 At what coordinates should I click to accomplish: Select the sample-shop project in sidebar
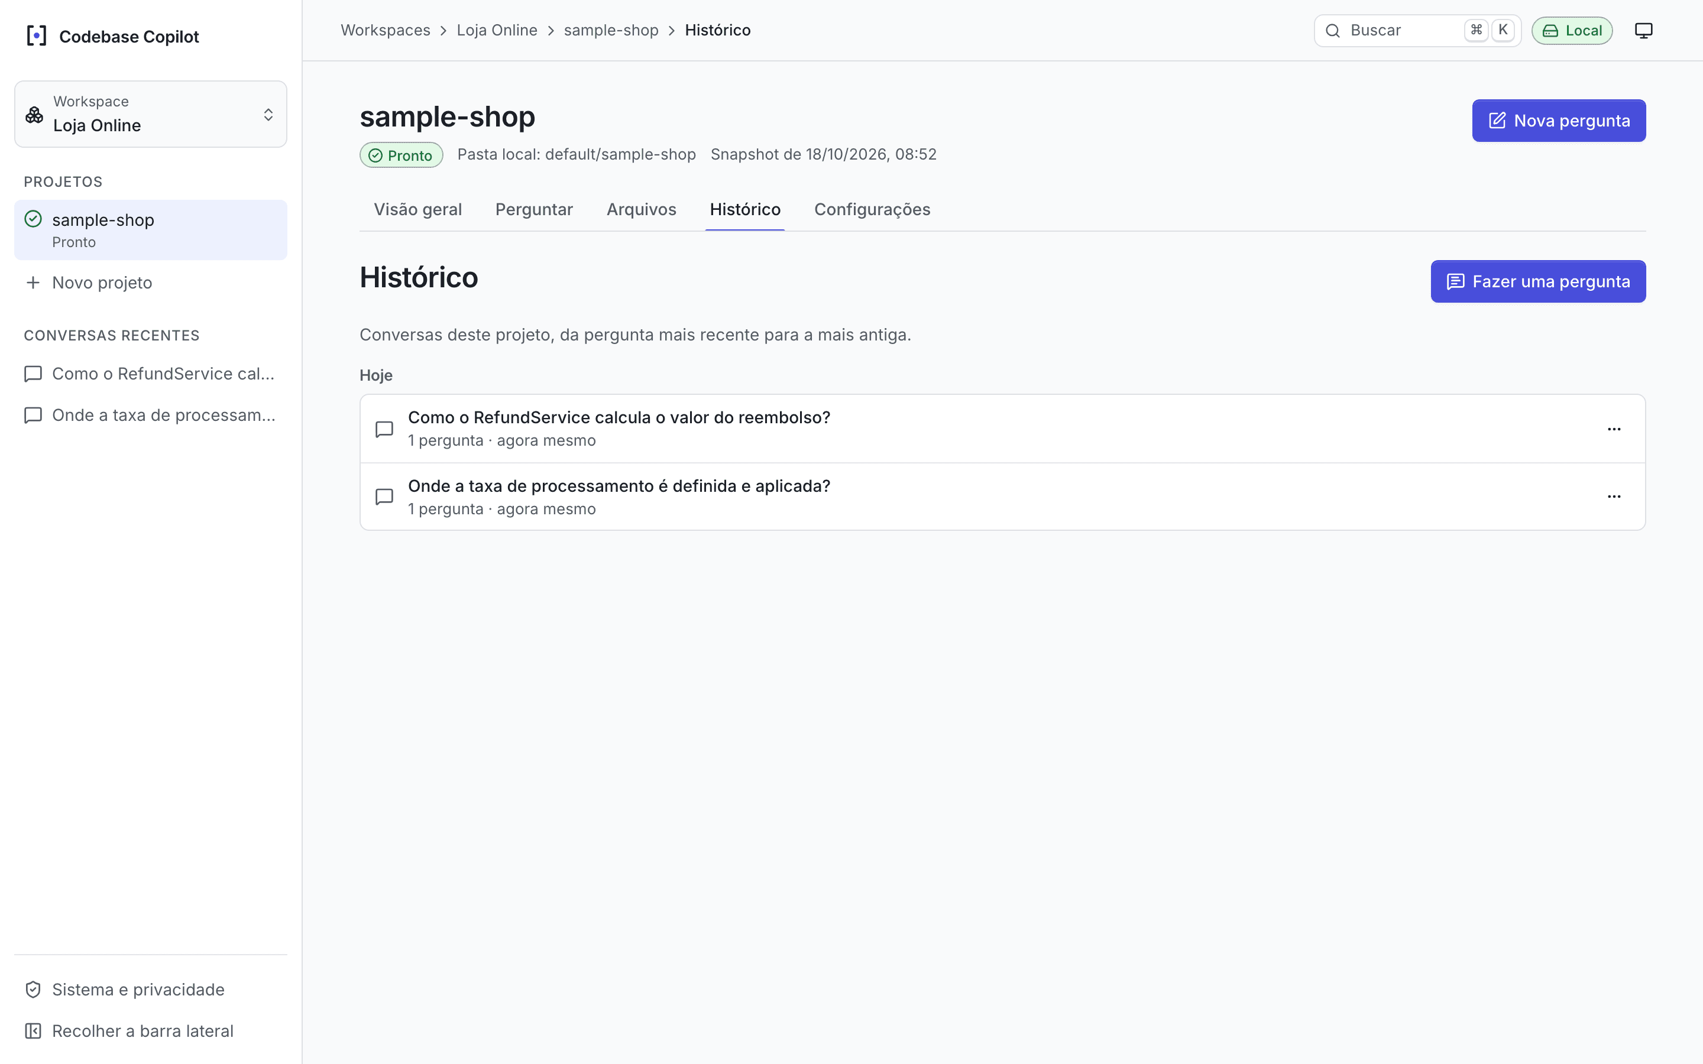click(151, 230)
